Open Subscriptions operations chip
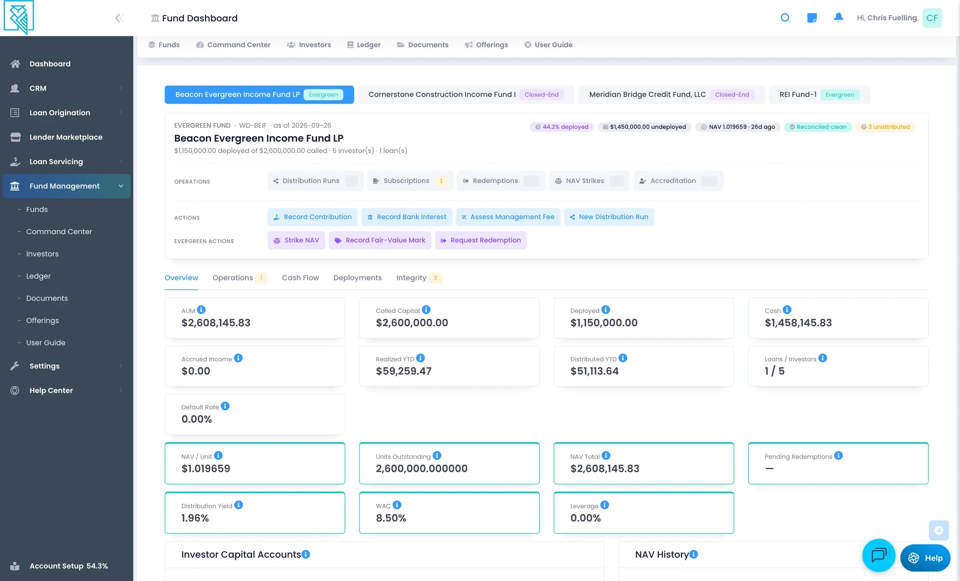The height and width of the screenshot is (581, 960). click(x=410, y=181)
